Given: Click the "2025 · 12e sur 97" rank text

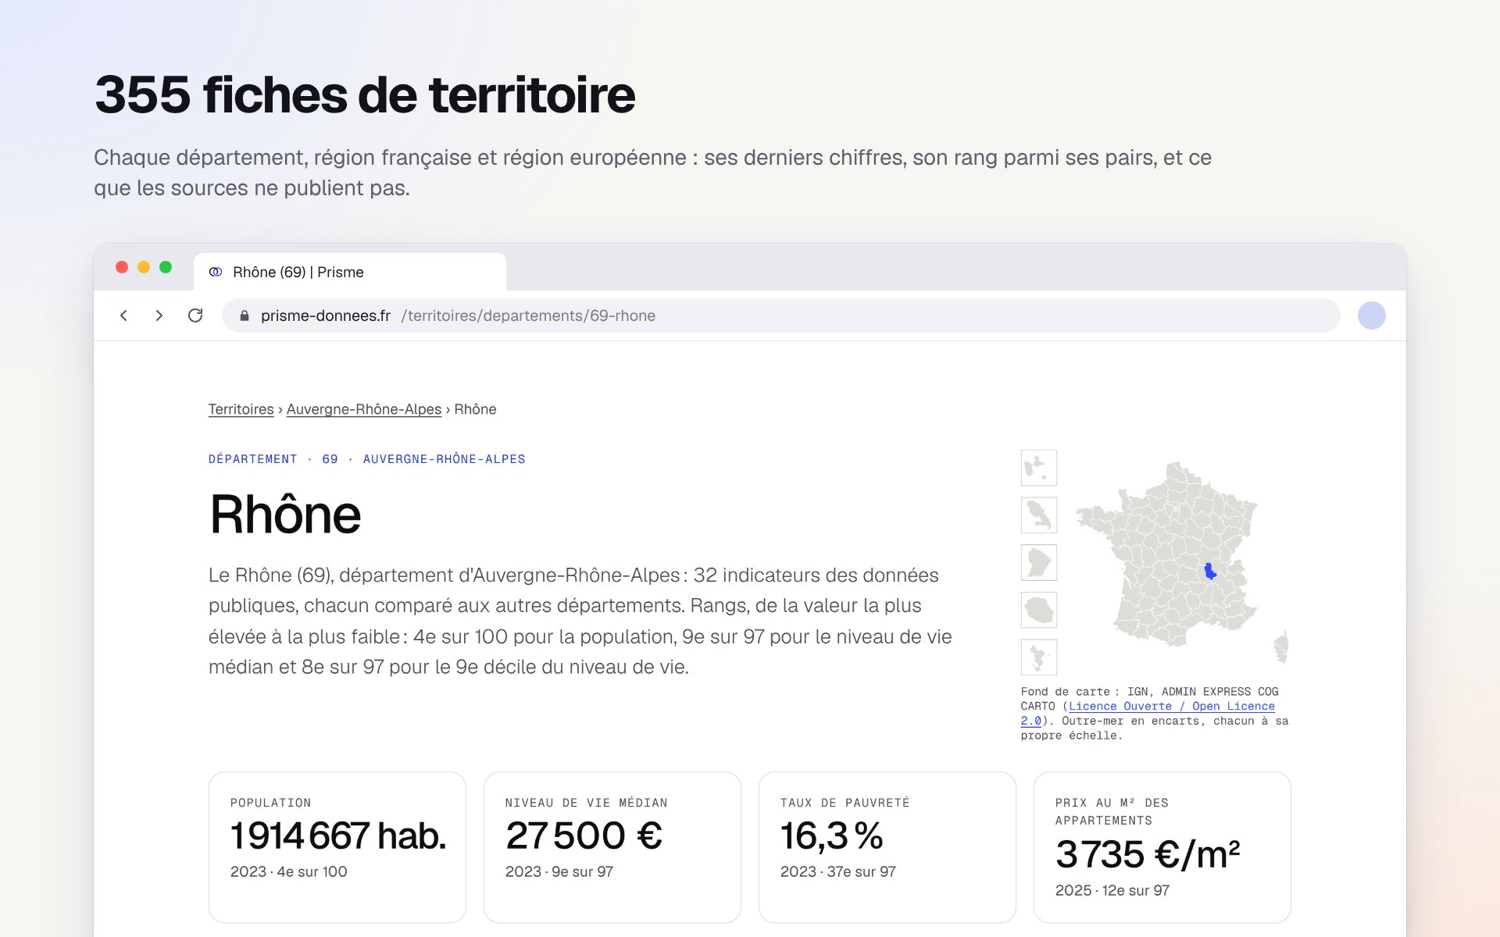Looking at the screenshot, I should pyautogui.click(x=1112, y=890).
